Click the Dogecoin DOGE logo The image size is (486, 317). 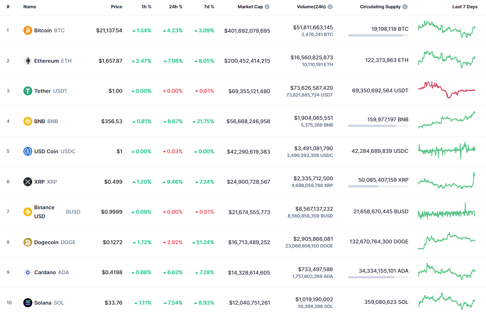pos(28,242)
